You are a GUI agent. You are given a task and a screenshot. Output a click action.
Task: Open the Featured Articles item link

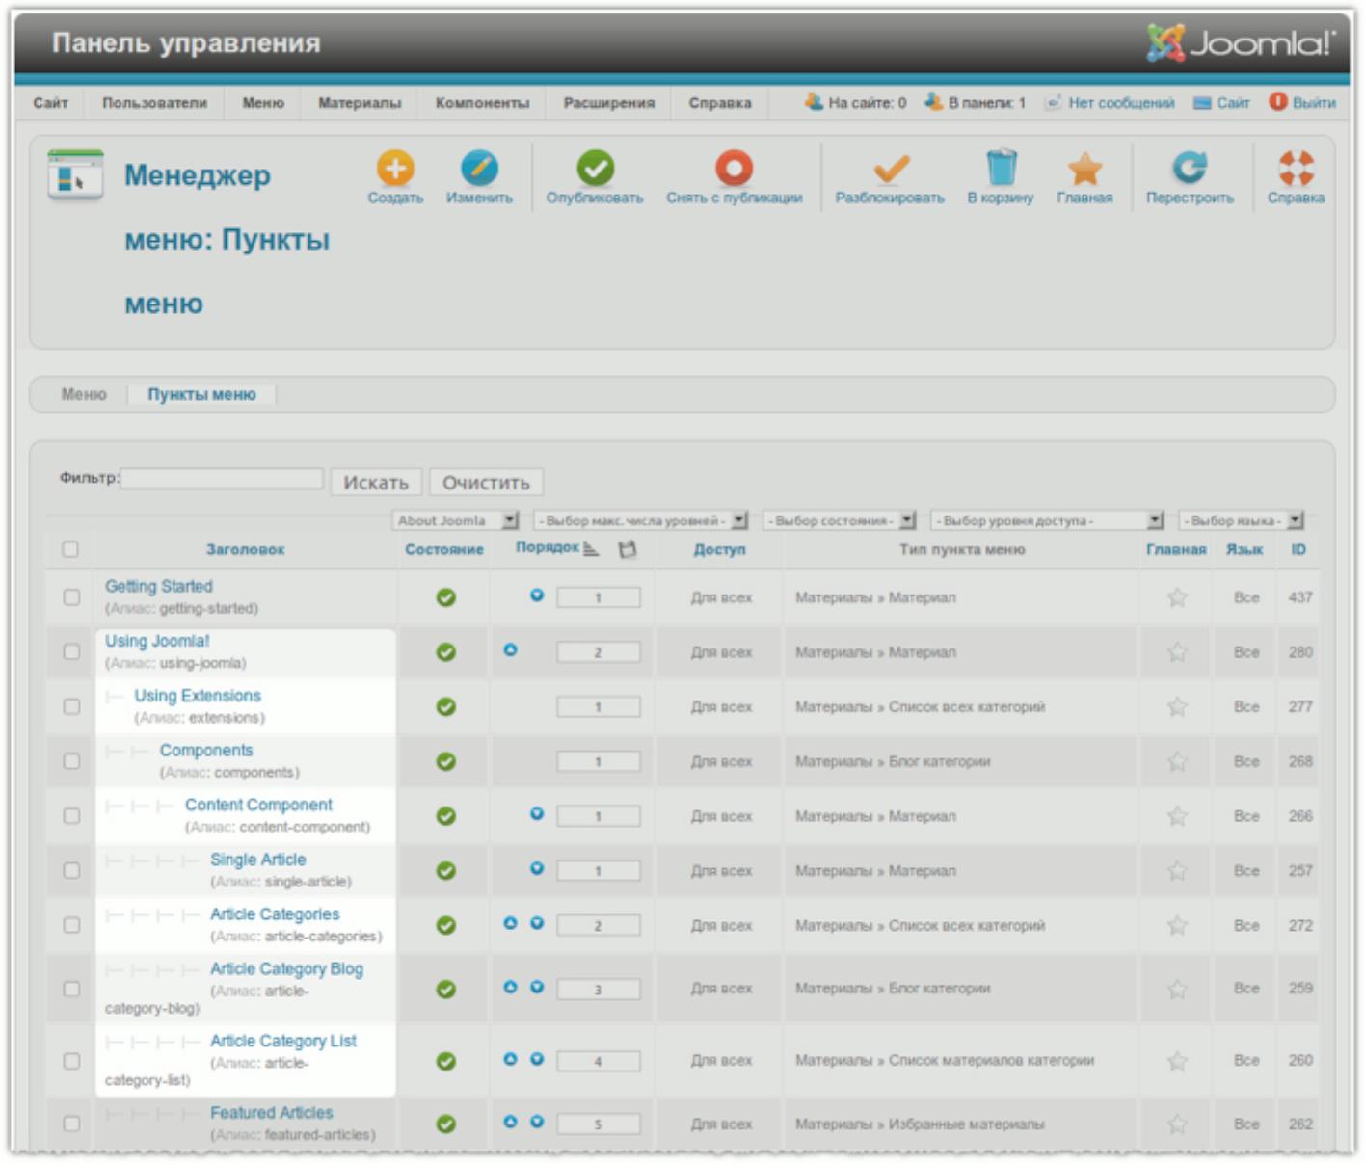(272, 1113)
